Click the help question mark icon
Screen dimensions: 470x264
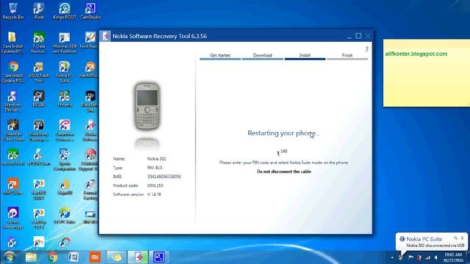(366, 49)
